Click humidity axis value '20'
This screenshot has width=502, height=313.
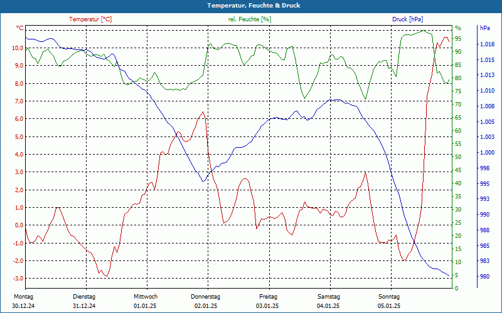pos(458,236)
